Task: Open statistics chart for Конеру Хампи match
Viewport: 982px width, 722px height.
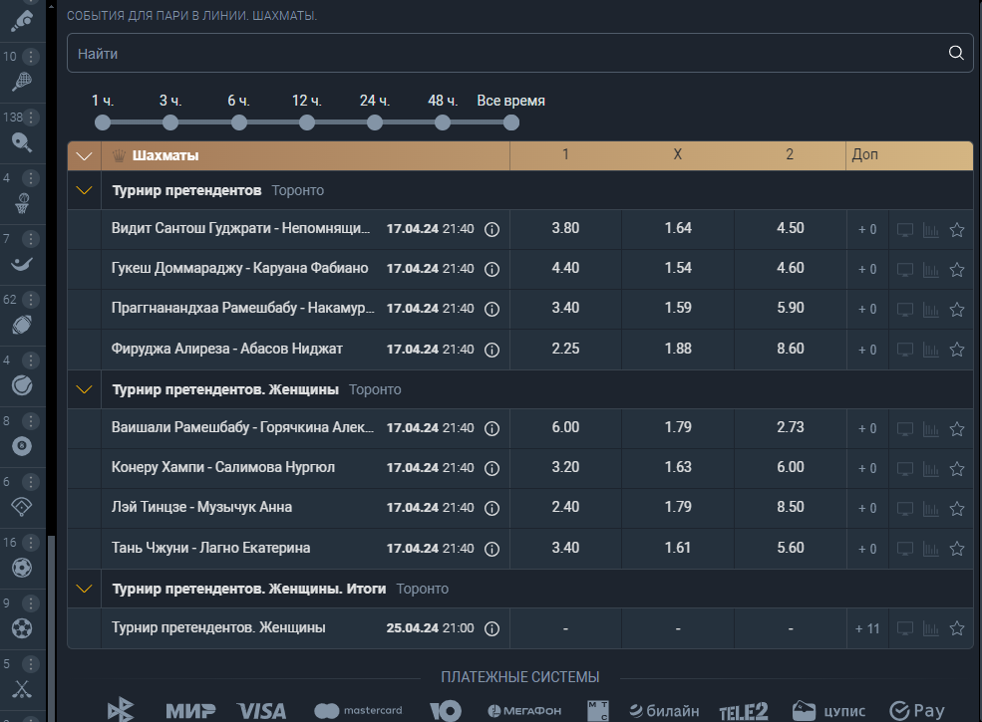Action: (x=930, y=469)
